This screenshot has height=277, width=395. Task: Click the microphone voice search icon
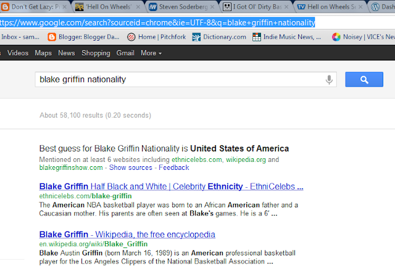(x=329, y=79)
